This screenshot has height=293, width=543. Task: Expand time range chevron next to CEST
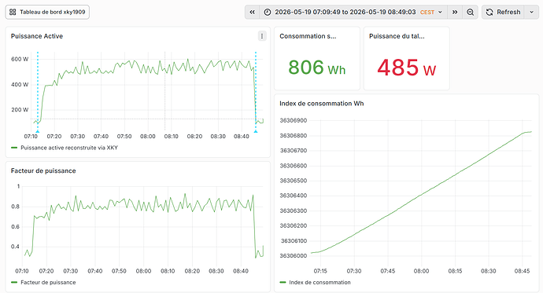(440, 12)
